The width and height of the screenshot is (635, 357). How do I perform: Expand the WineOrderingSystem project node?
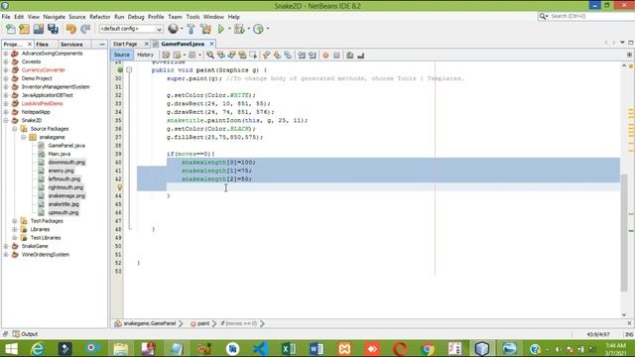pos(6,255)
